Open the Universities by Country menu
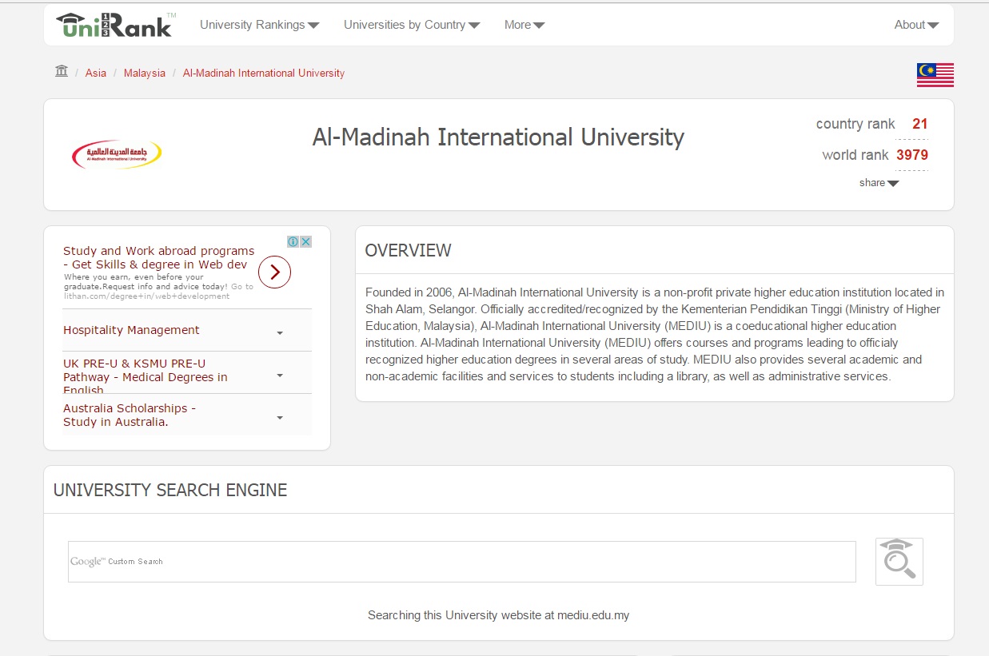The width and height of the screenshot is (989, 656). pyautogui.click(x=412, y=25)
